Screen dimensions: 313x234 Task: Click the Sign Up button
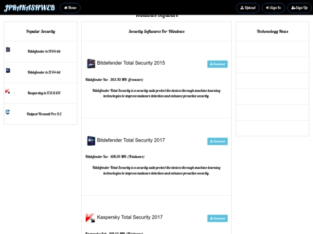click(300, 8)
